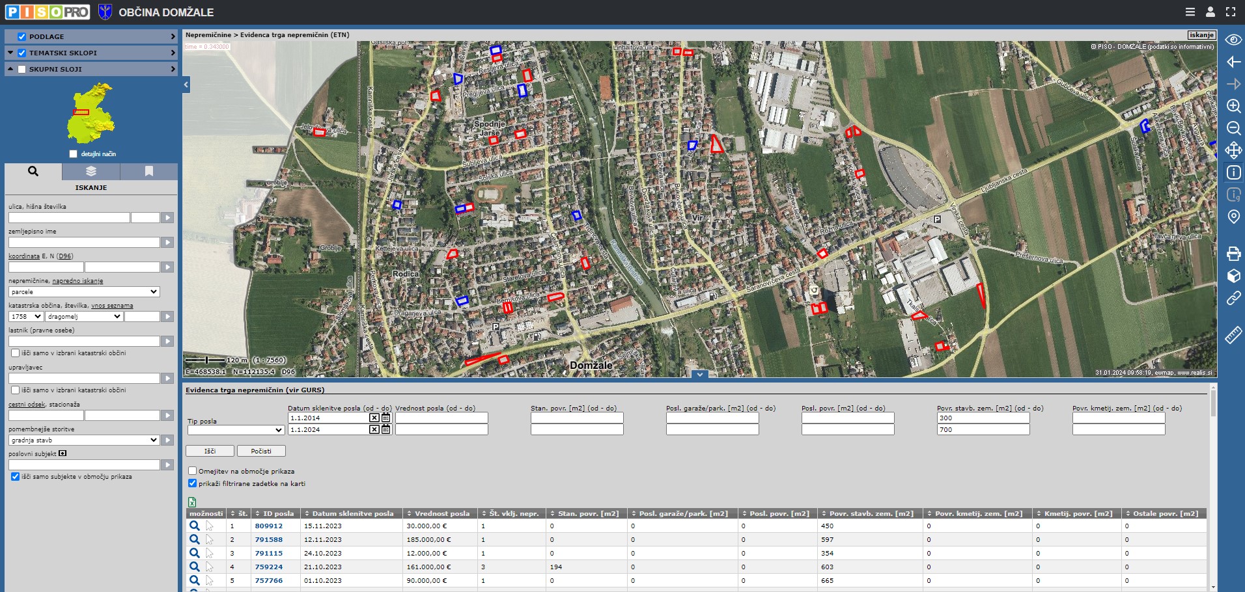Export results with the Excel icon

[192, 502]
